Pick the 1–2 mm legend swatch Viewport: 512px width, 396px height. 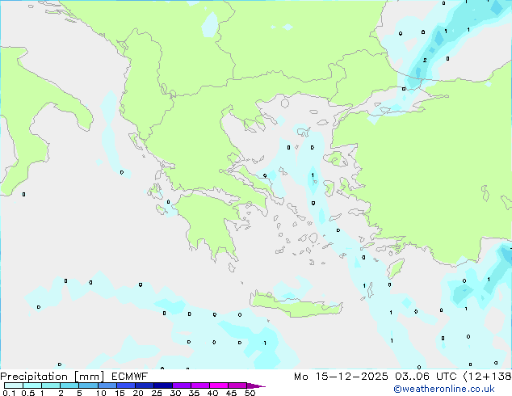(51, 385)
